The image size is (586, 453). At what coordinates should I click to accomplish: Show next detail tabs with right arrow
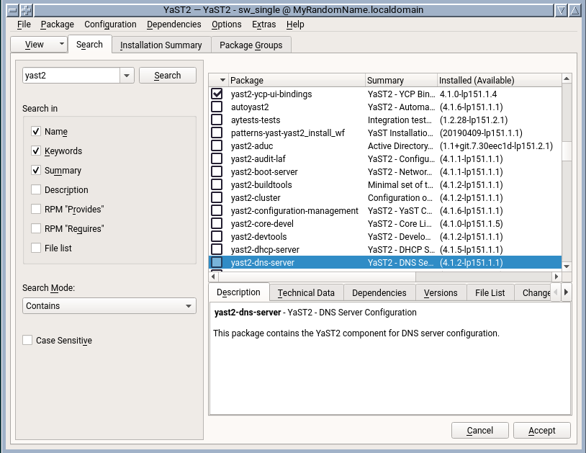(x=566, y=292)
